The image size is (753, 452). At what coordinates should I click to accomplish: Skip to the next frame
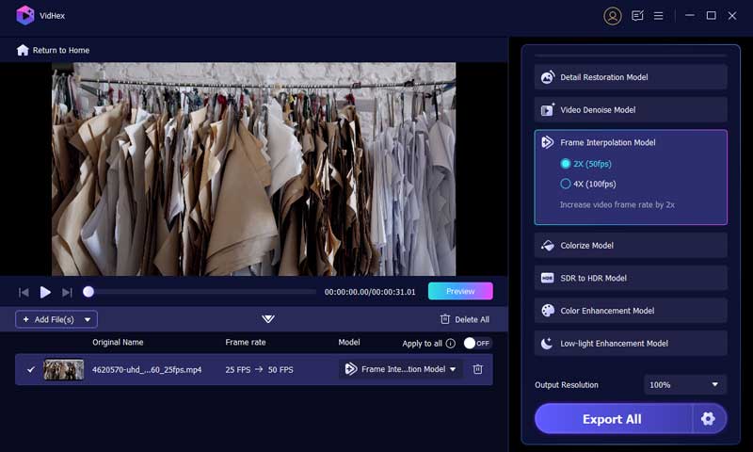tap(67, 292)
